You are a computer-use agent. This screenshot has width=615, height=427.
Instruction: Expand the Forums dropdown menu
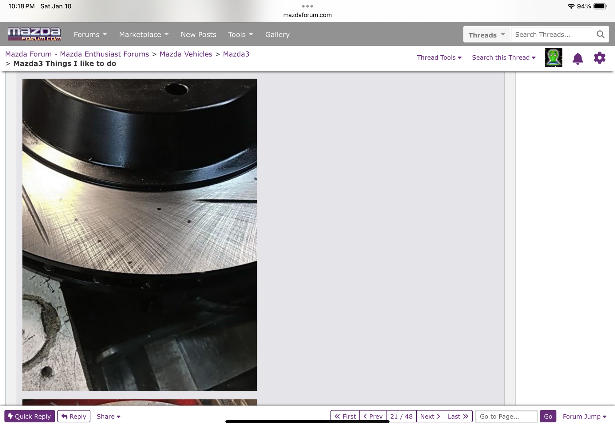[90, 34]
